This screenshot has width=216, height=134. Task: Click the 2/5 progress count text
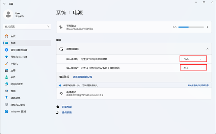coord(174,27)
